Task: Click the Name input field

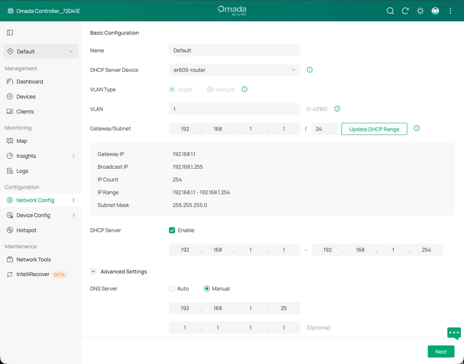Action: coord(234,50)
